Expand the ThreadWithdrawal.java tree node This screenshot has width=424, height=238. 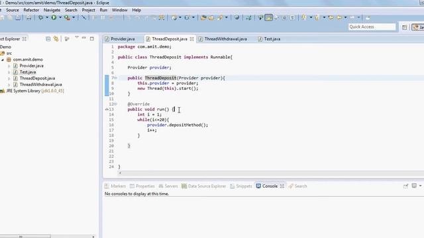tap(9, 85)
